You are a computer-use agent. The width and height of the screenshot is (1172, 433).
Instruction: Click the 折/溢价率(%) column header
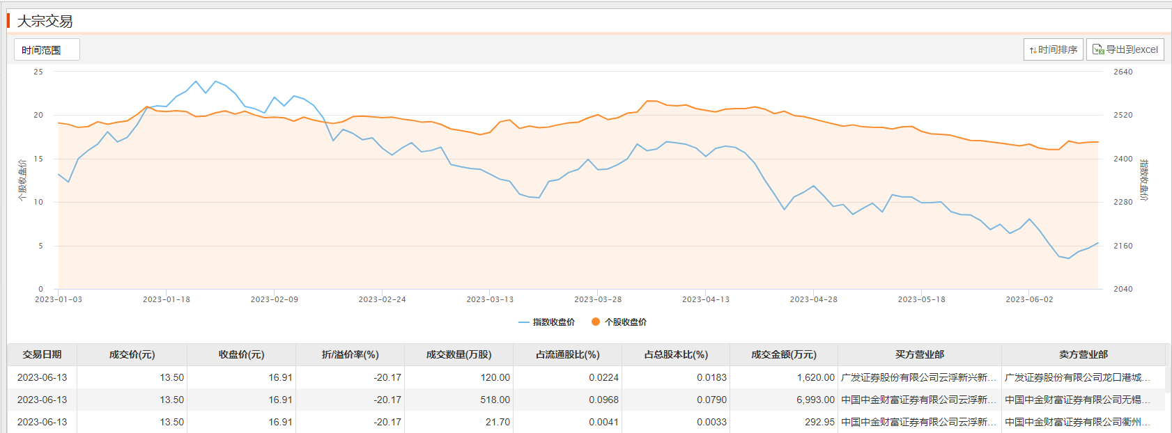(350, 355)
